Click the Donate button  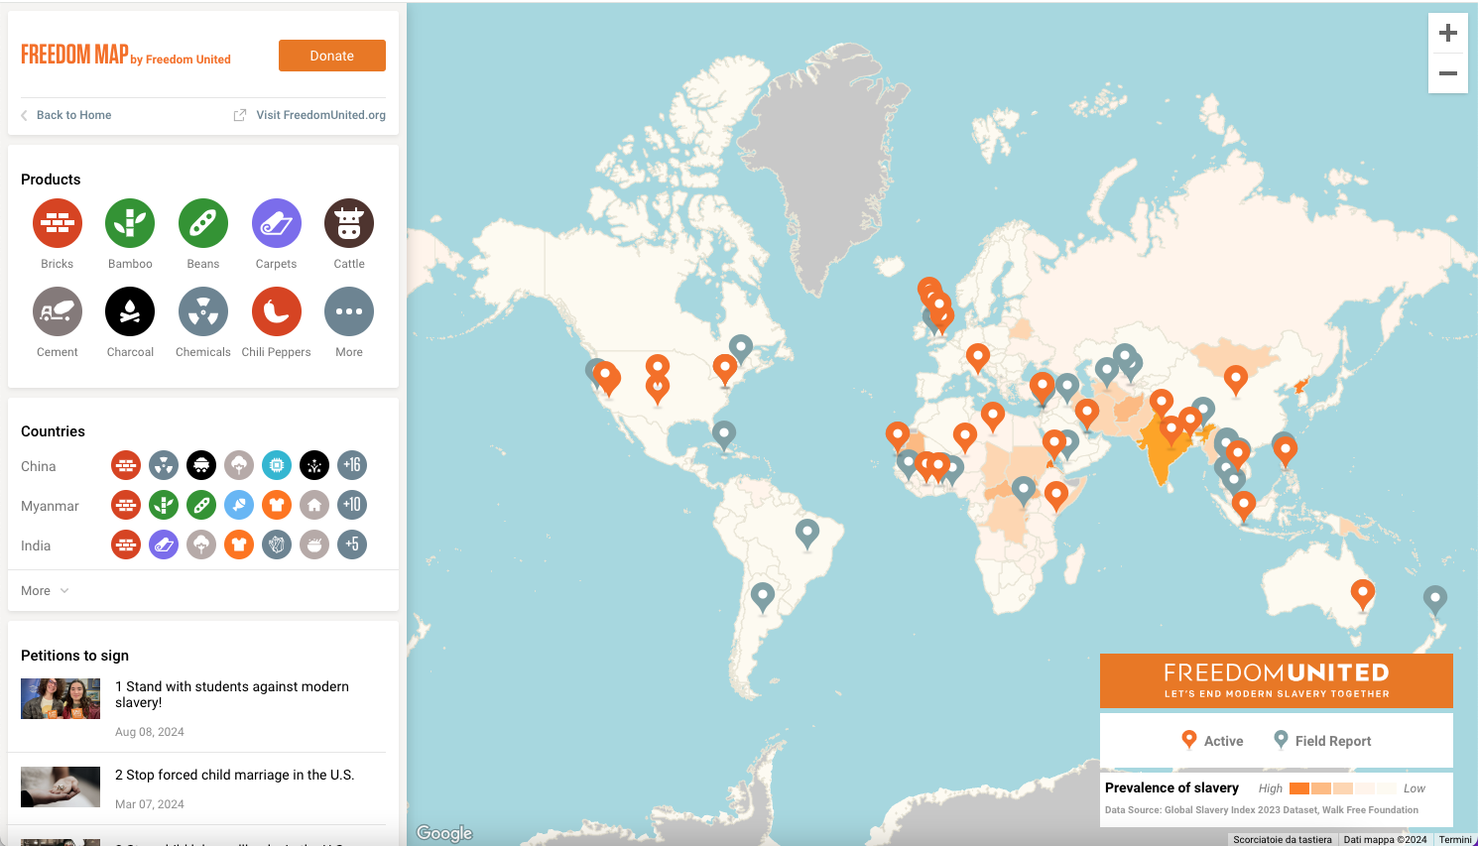(x=331, y=56)
